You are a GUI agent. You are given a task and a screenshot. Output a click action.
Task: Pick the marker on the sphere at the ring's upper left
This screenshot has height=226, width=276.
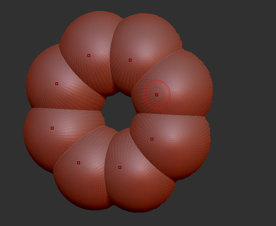[x=89, y=55]
